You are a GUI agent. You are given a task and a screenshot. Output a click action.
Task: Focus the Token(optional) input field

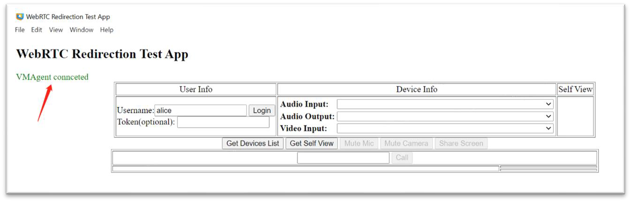223,122
